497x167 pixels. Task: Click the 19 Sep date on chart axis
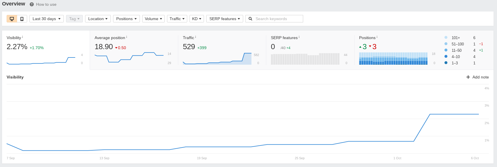point(202,158)
